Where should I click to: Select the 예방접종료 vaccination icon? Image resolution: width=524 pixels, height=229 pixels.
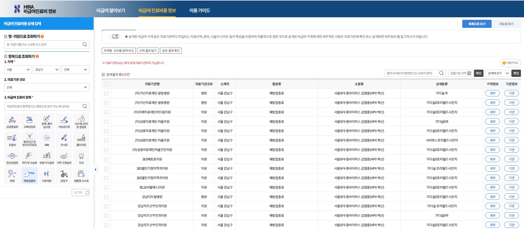tap(29, 176)
